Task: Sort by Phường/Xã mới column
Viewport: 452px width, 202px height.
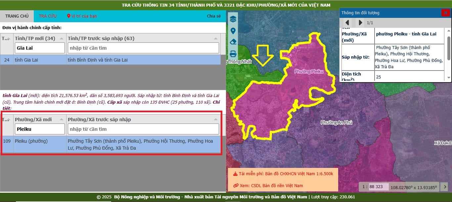Action: pyautogui.click(x=61, y=120)
